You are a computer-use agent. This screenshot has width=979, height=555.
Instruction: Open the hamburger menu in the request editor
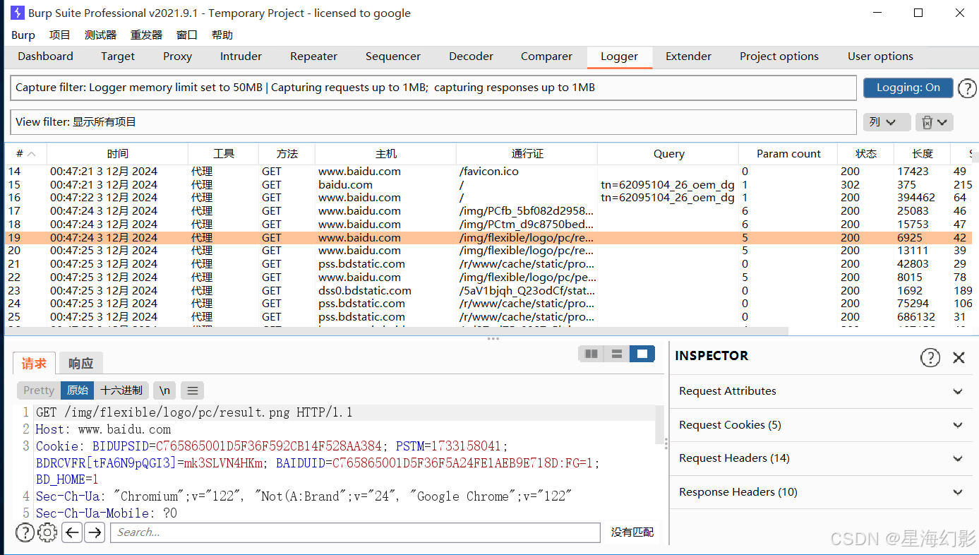192,390
